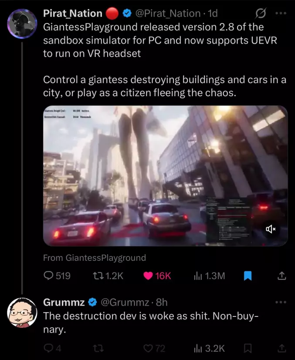
Task: Open replies on Pirat_Nation's post
Action: pos(57,276)
